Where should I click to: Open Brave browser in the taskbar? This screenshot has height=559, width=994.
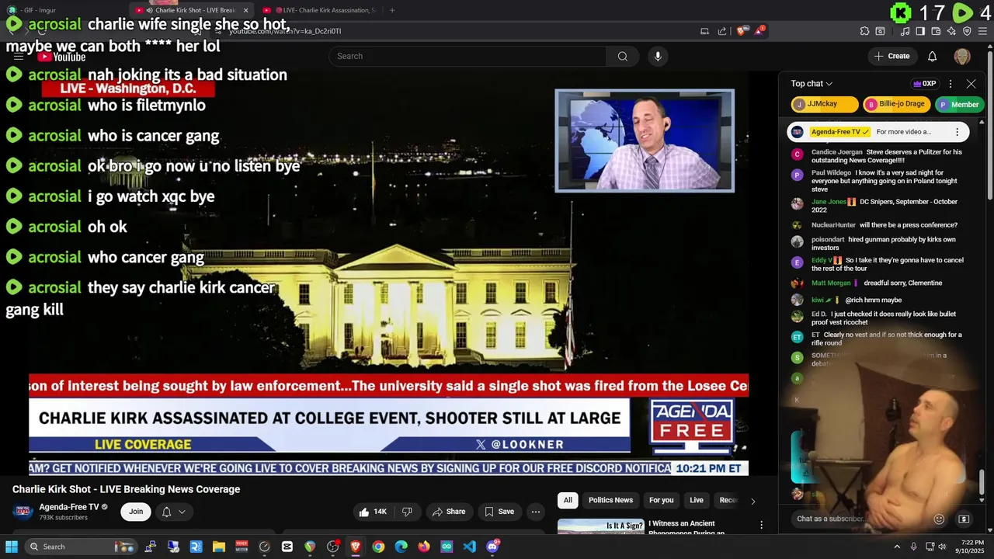pos(356,547)
